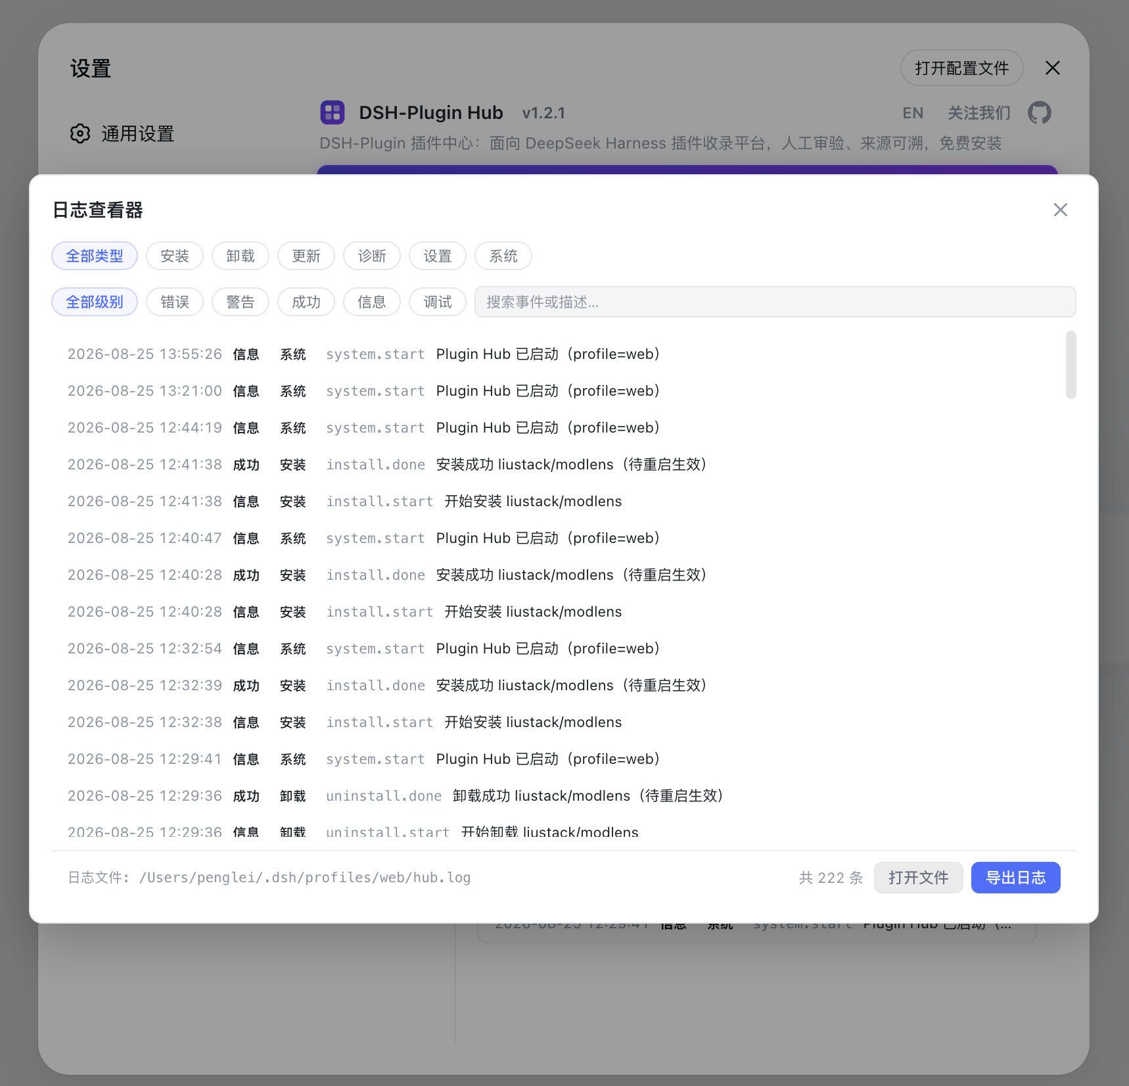1129x1086 pixels.
Task: Select the 13:55:26 system.start log row
Action: point(557,354)
